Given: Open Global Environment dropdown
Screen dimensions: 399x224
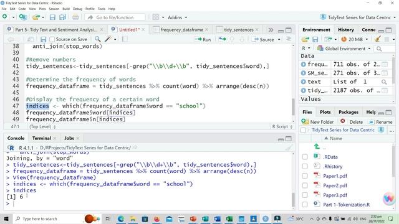Looking at the screenshot, I should [344, 49].
